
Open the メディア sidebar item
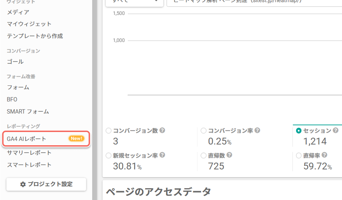click(x=18, y=12)
